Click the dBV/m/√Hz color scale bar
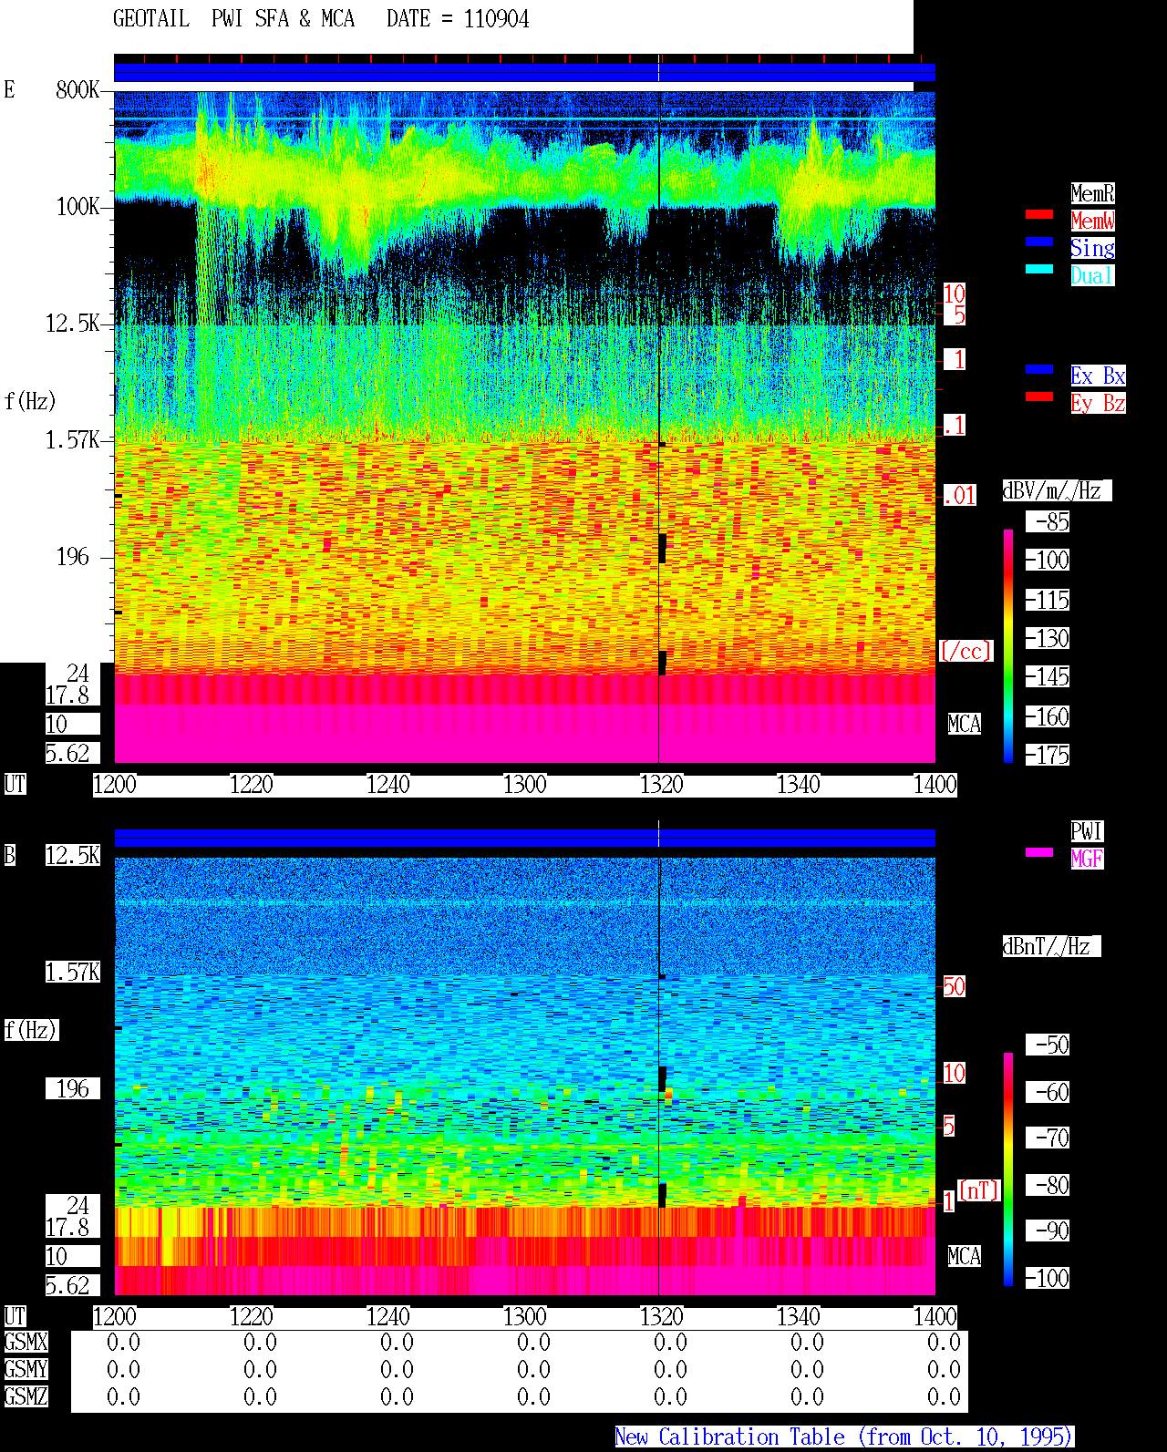 [x=1008, y=645]
